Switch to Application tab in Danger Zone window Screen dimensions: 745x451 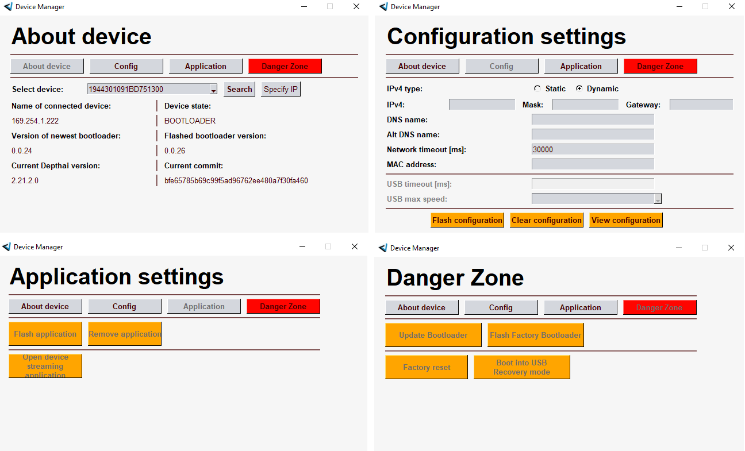pos(580,307)
